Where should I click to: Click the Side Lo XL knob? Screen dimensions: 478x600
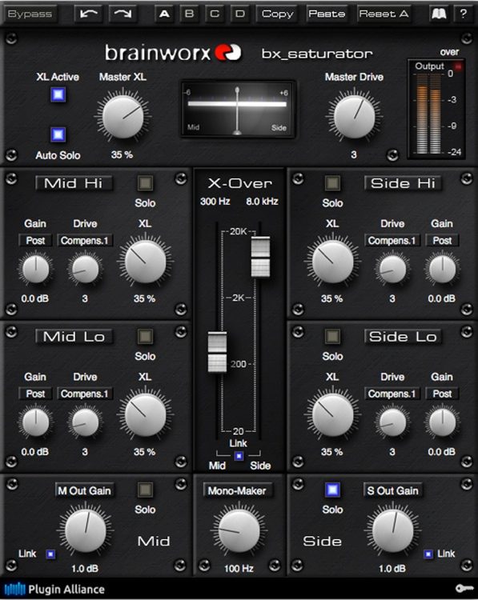pyautogui.click(x=332, y=415)
